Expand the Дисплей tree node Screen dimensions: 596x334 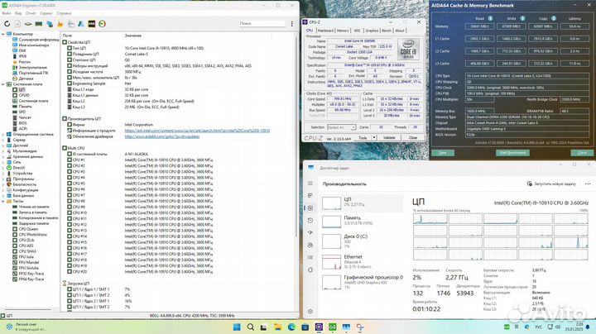click(3, 146)
